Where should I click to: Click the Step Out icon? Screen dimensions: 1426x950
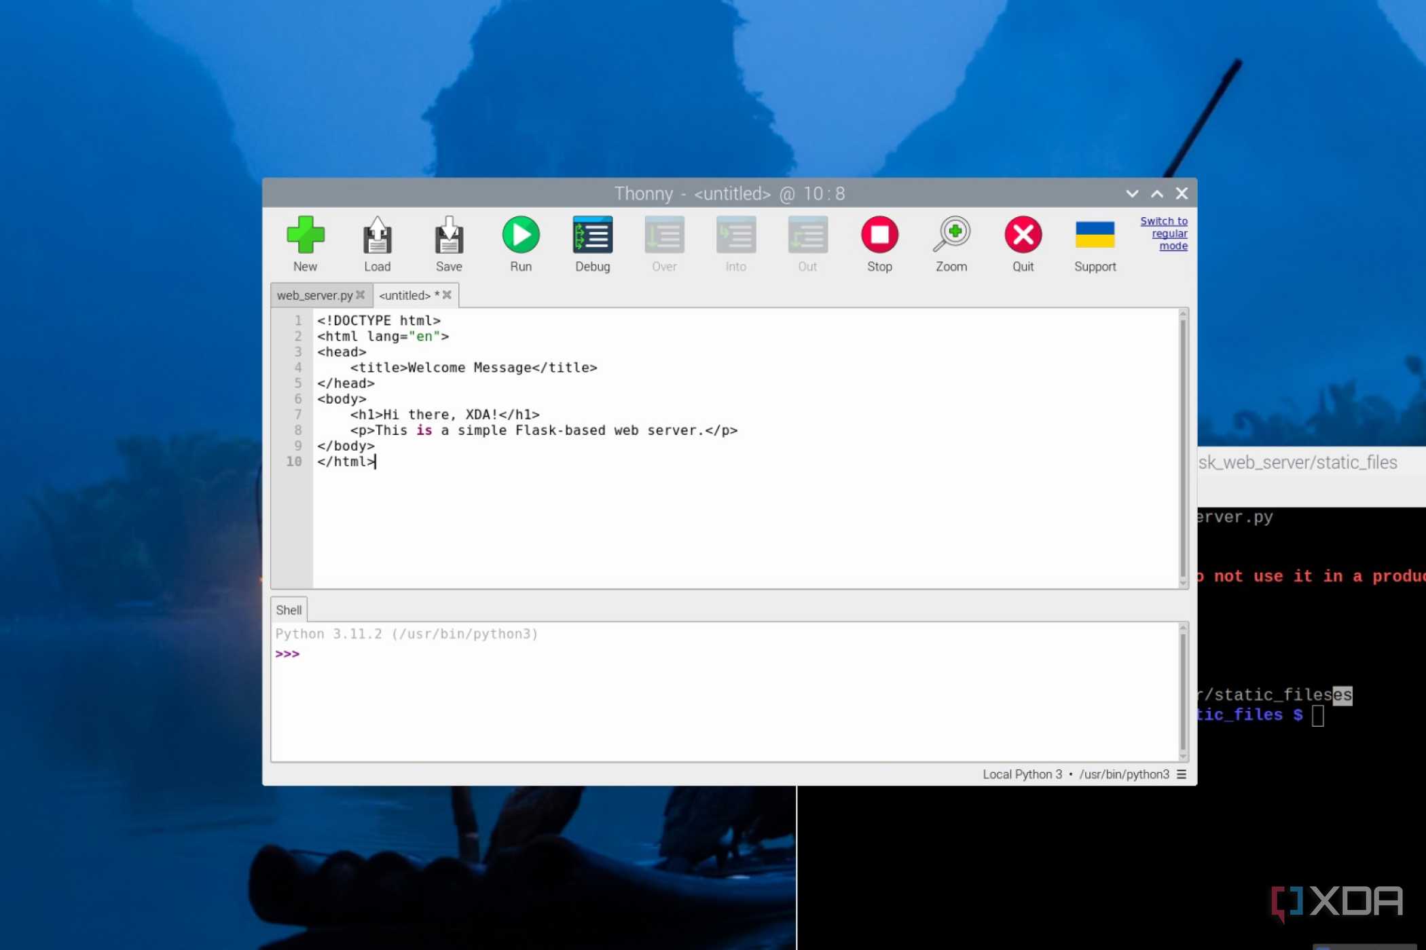tap(807, 235)
